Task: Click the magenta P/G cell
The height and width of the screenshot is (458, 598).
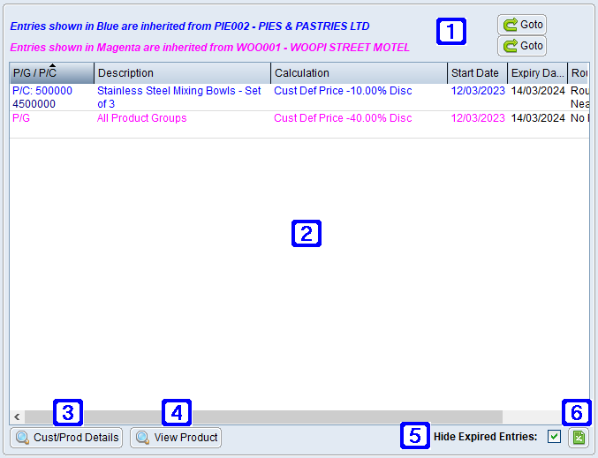Action: 52,124
